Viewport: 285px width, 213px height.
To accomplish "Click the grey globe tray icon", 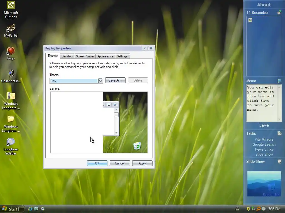I will coord(264,209).
